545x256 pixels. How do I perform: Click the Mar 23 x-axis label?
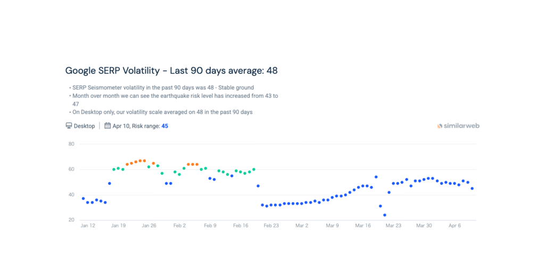393,226
